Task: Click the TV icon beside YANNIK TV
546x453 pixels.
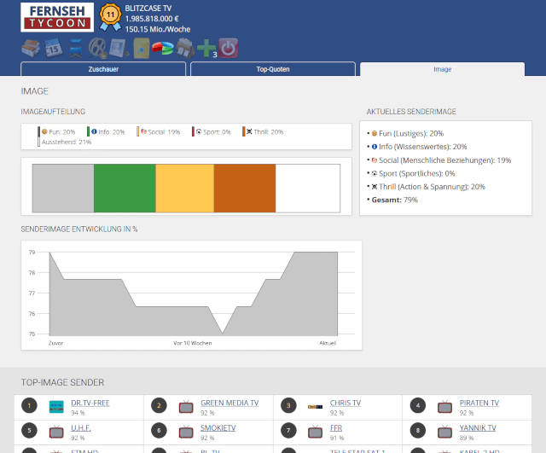Action: pos(444,432)
